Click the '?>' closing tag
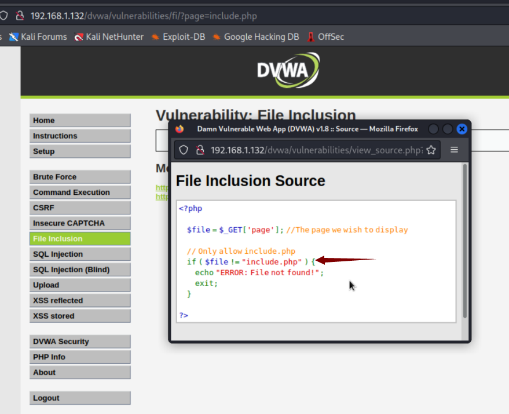Screen dimensions: 509x414 184,316
